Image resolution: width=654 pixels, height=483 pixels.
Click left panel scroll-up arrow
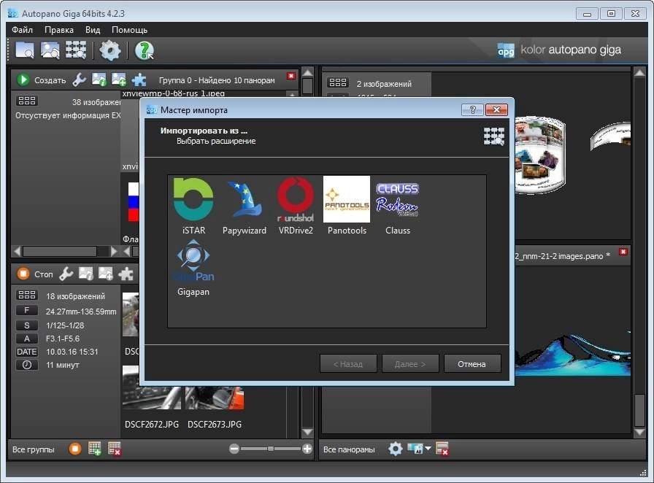[307, 73]
